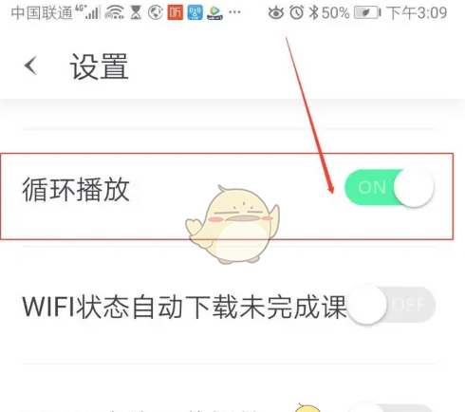Screen dimensions: 465x412
Task: Tap the WiFi status icon
Action: click(115, 13)
